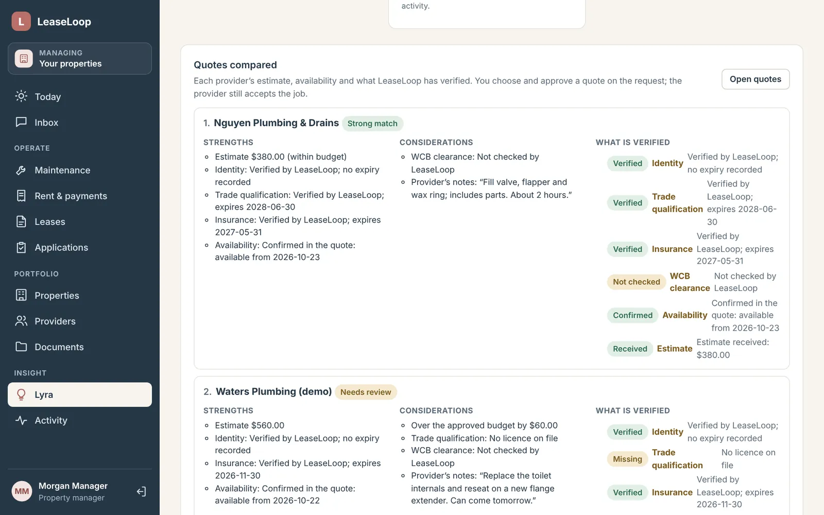This screenshot has height=515, width=824.
Task: Click 'Estimate $380.00 (within budget)' text
Action: (281, 157)
